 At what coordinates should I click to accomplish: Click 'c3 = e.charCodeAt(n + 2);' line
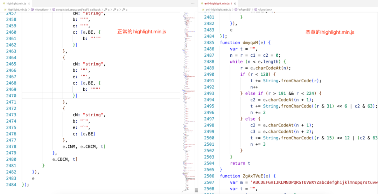(282, 132)
